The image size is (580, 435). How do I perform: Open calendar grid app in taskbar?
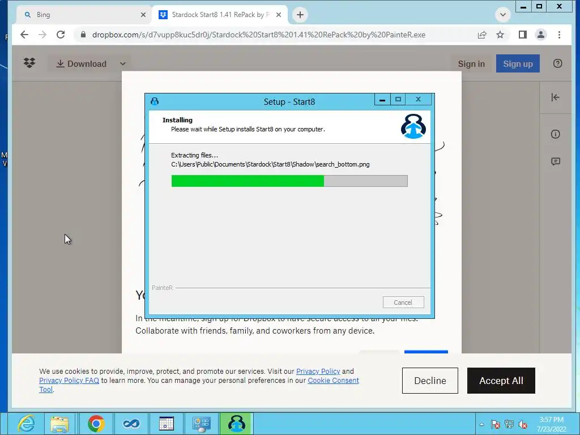click(166, 424)
